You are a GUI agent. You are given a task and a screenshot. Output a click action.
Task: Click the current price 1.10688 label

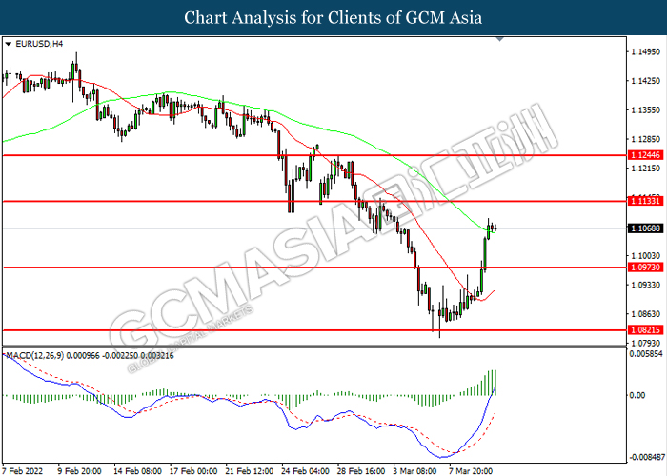point(645,228)
